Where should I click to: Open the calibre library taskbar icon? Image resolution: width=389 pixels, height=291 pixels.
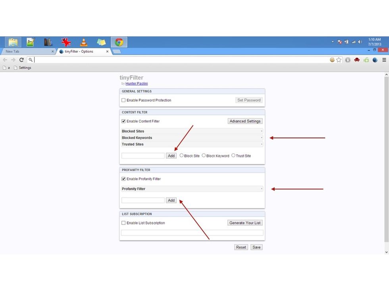pos(48,42)
